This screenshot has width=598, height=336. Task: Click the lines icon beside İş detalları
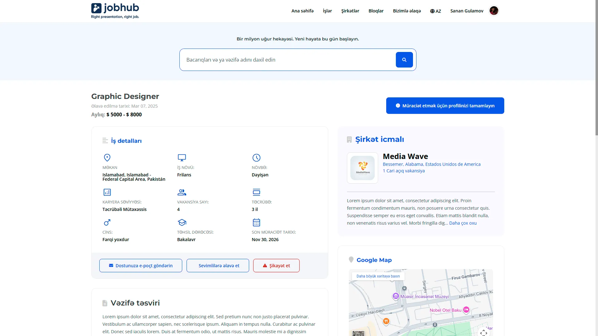pyautogui.click(x=105, y=141)
